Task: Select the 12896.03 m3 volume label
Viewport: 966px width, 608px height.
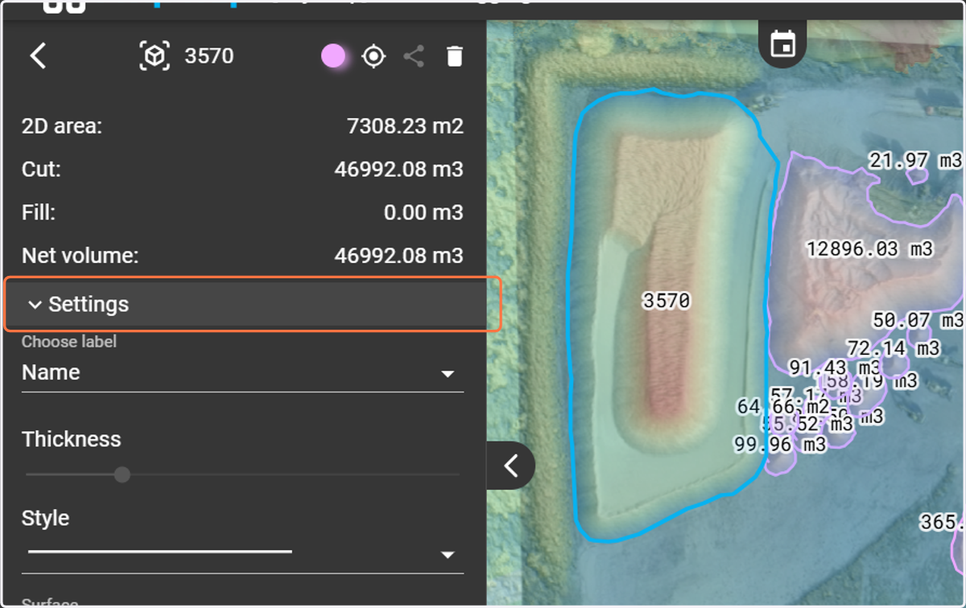Action: point(869,249)
